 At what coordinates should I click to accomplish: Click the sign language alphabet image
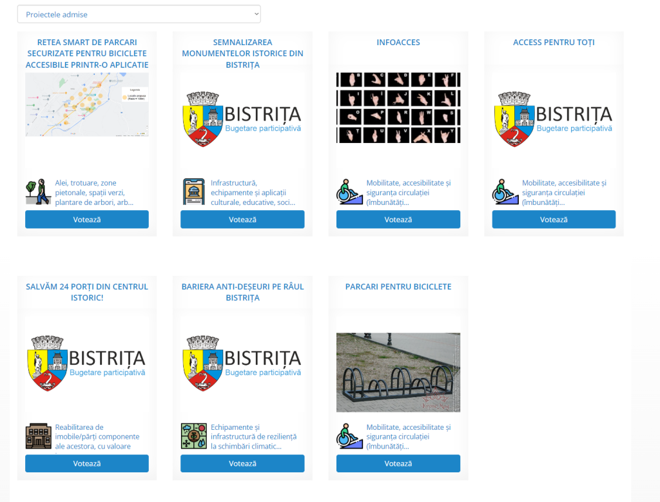click(398, 108)
